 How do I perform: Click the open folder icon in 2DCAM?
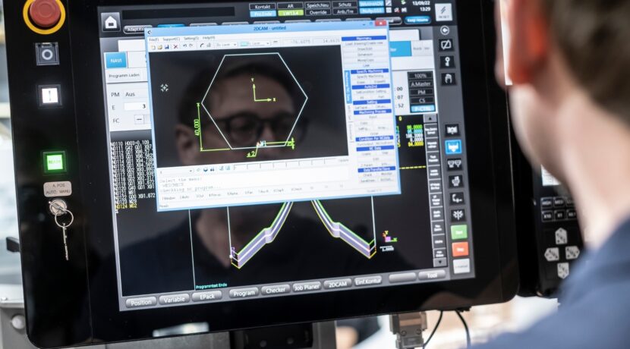160,47
